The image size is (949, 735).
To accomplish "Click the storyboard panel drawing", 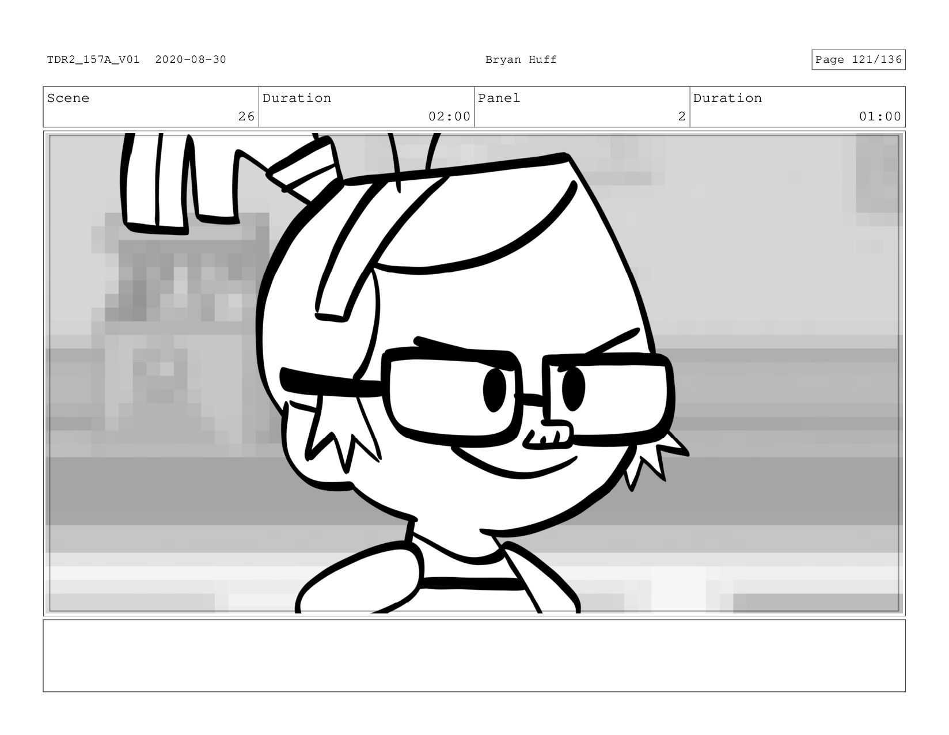I will tap(474, 373).
